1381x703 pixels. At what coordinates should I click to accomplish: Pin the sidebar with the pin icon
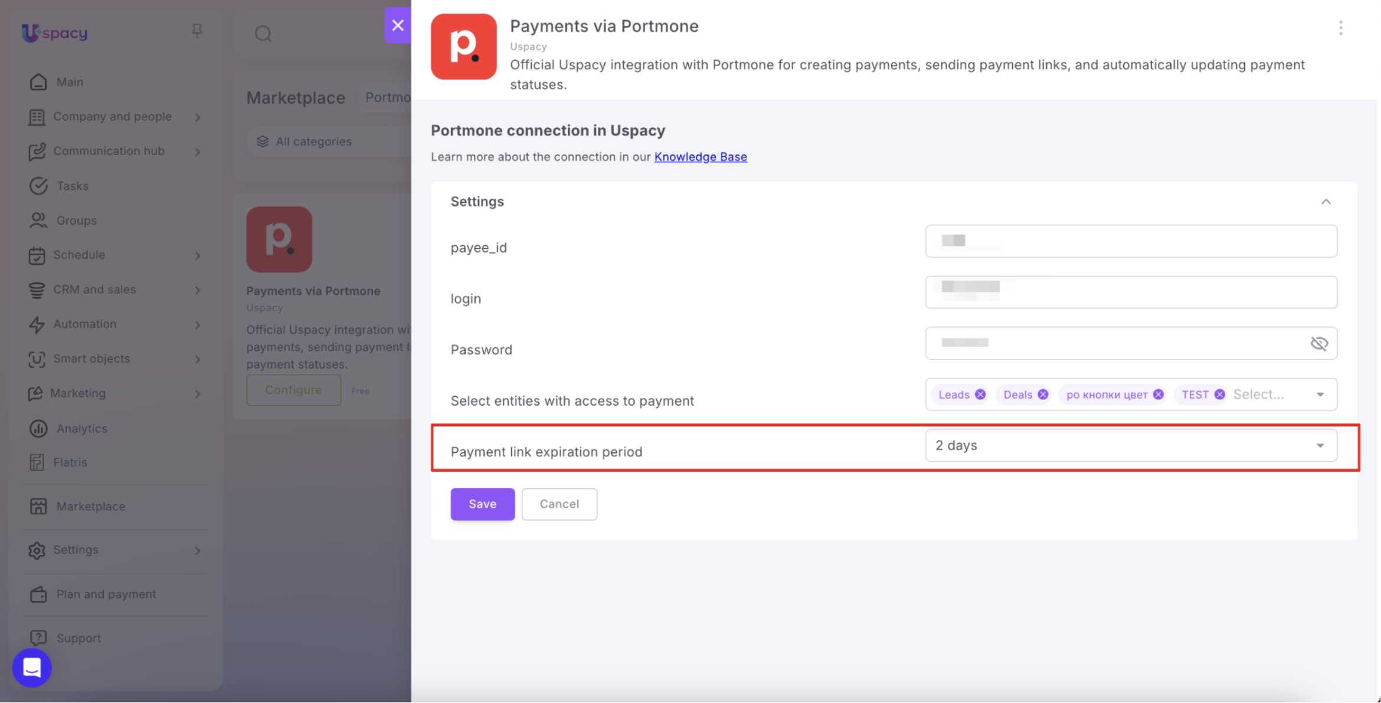[197, 30]
